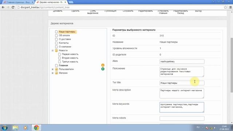
Task: Click the Chrome taskbar icon
Action: [36, 128]
